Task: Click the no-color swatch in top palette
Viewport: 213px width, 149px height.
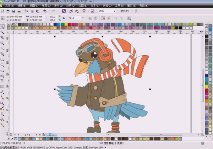Action: 16,24
